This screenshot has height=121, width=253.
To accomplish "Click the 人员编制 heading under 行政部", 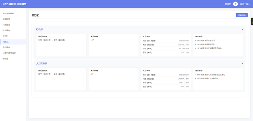I will pos(94,37).
